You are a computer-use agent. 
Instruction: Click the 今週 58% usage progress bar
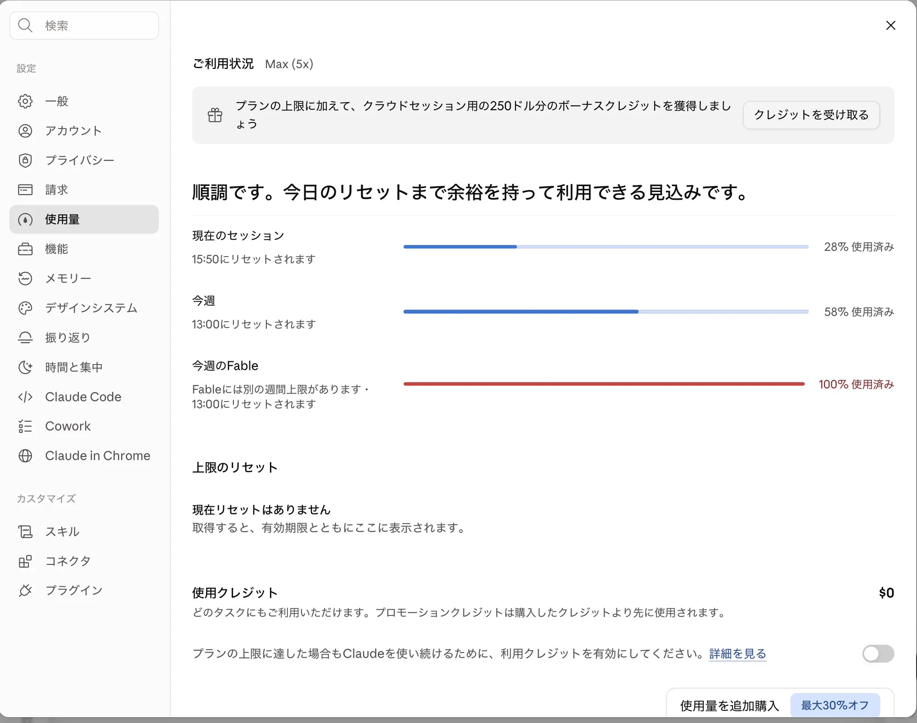click(x=606, y=312)
